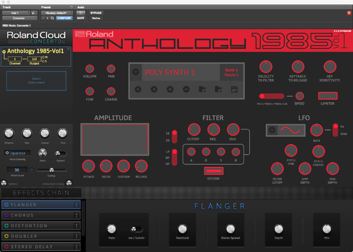The height and width of the screenshot is (252, 353).
Task: Select the CHORUS effect row
Action: [41, 215]
